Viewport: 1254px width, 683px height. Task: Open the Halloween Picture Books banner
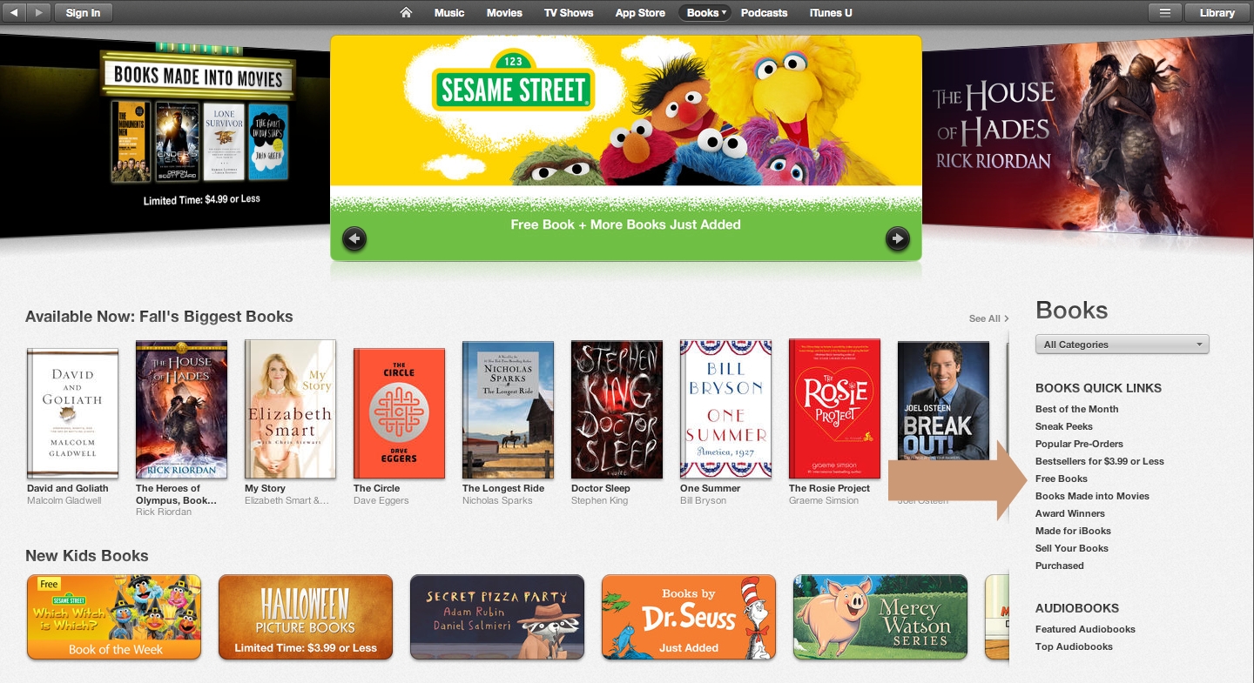306,617
